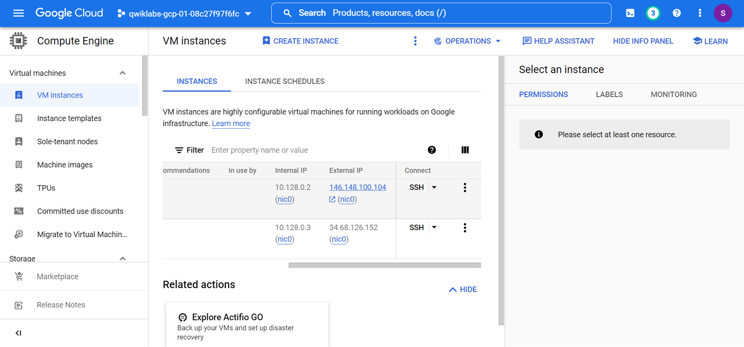Open Migrate to Virtual Machines page
Screen dimensions: 744x347
(82, 234)
